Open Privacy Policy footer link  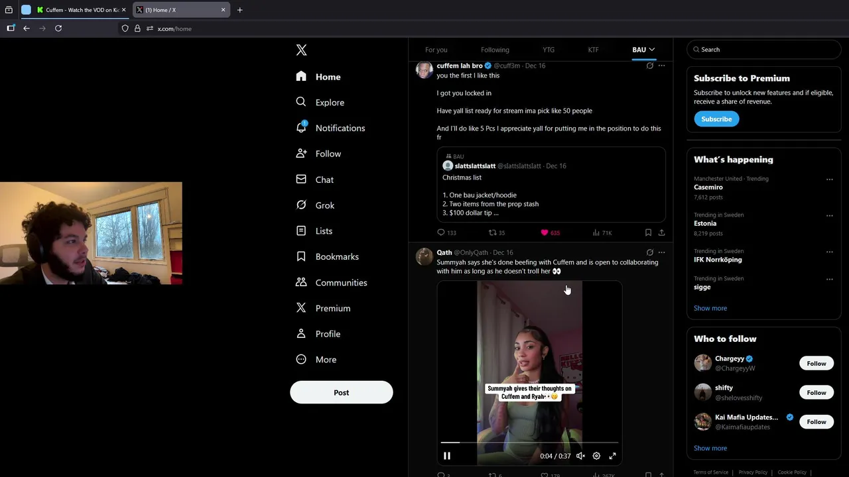753,472
